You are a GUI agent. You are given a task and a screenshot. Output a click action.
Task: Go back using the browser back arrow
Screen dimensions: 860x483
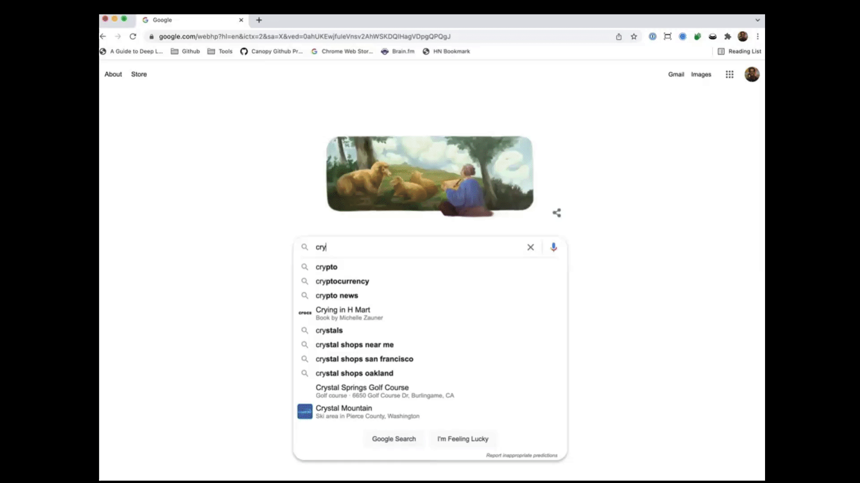pyautogui.click(x=103, y=37)
